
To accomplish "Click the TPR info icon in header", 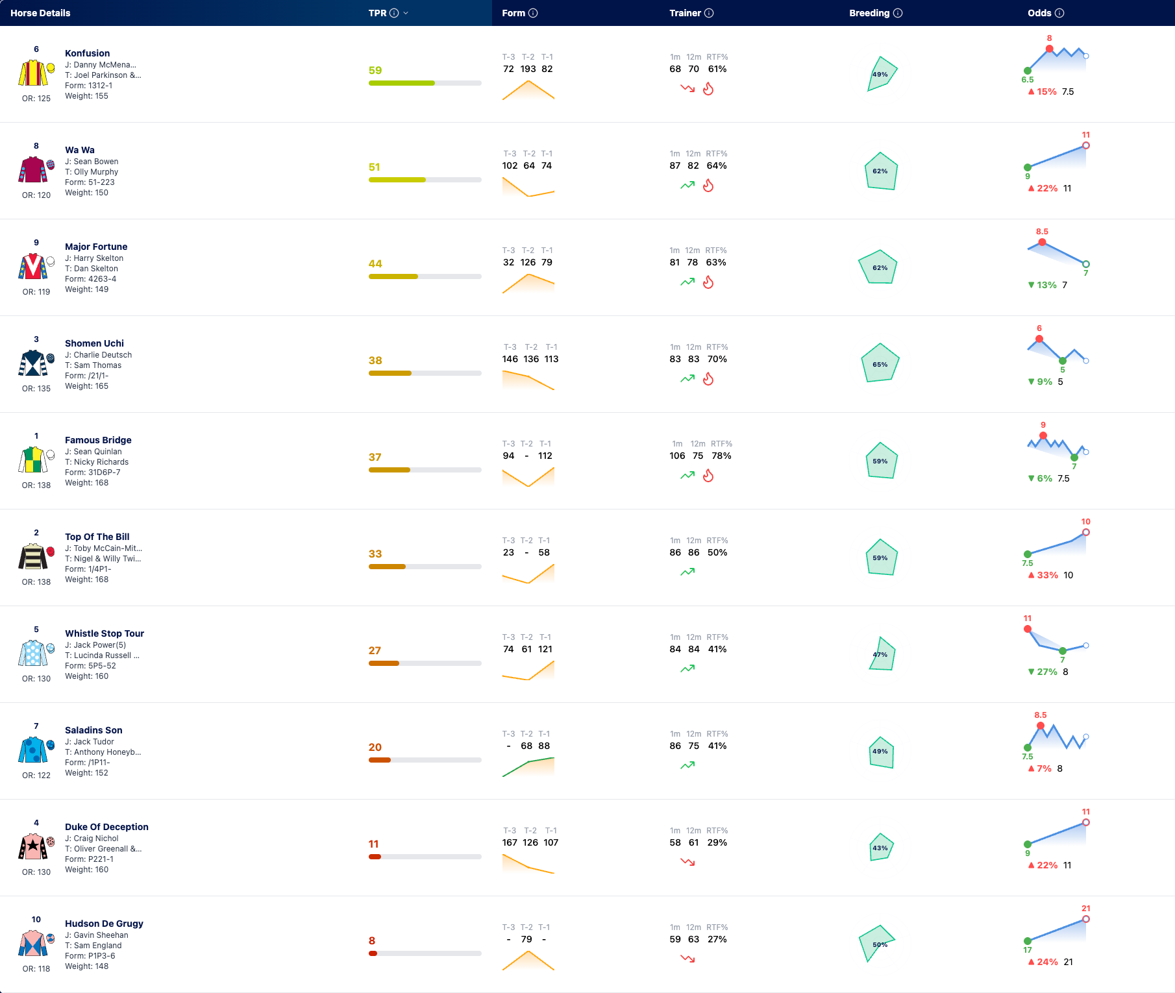I will [394, 13].
